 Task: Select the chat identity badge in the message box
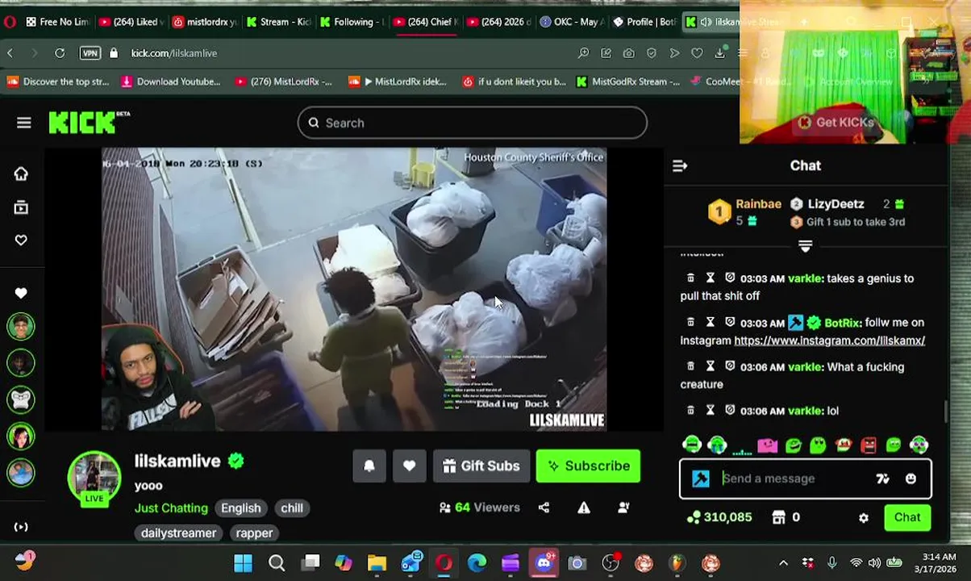pos(701,479)
